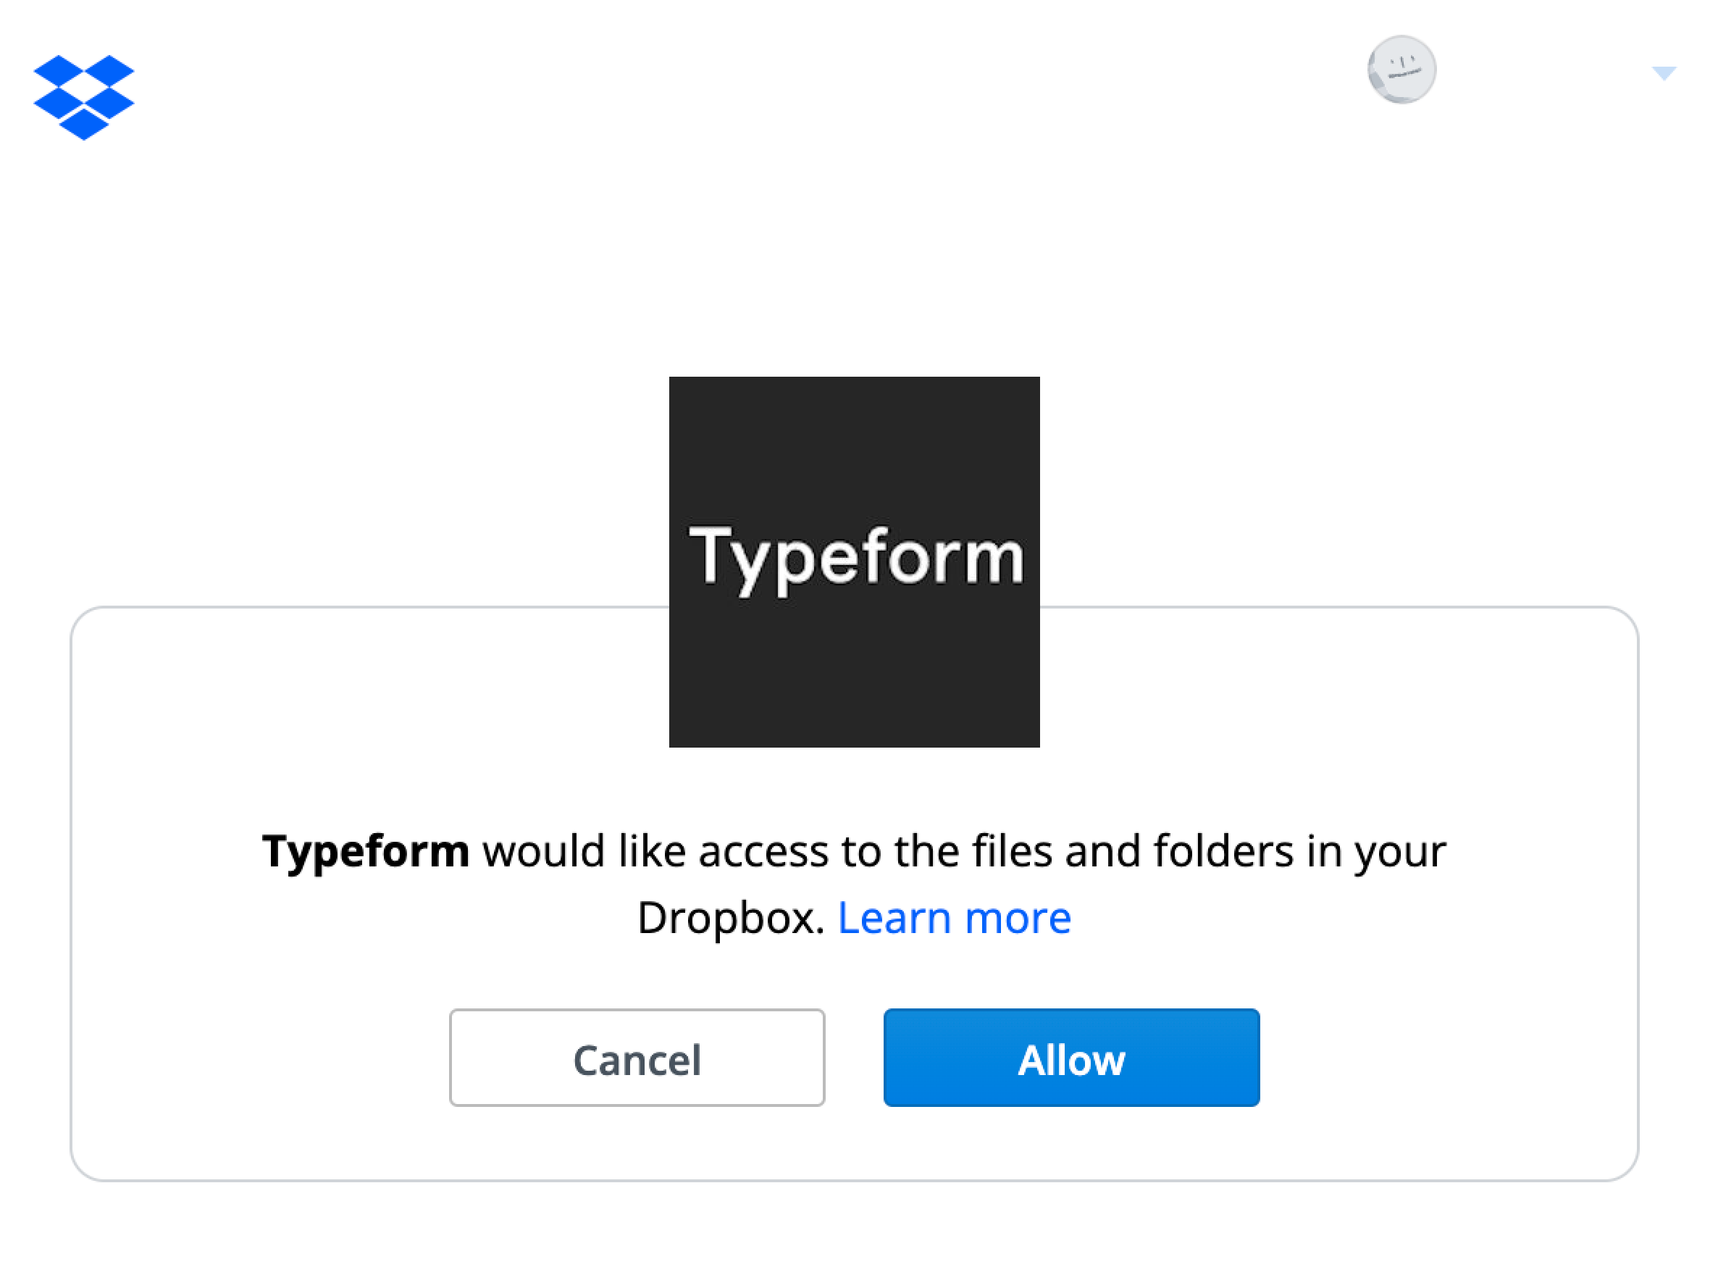Click the permission message mentioning files and folders
1718x1275 pixels.
(x=854, y=885)
